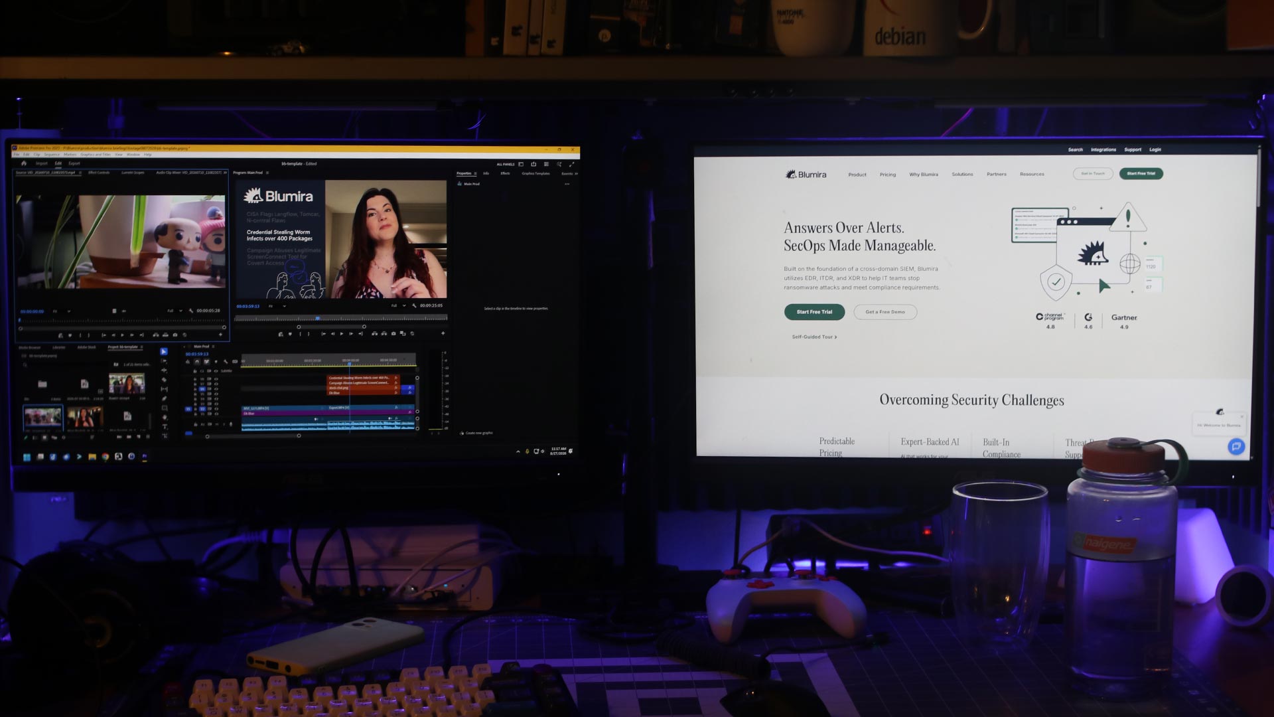
Task: Open the blue chat widget on Blumira site
Action: [x=1236, y=447]
